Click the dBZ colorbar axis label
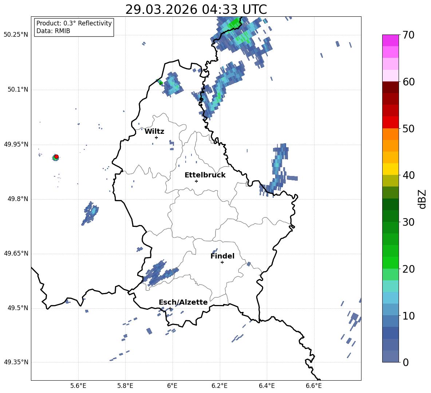Viewport: 431px width, 393px height. pyautogui.click(x=422, y=199)
